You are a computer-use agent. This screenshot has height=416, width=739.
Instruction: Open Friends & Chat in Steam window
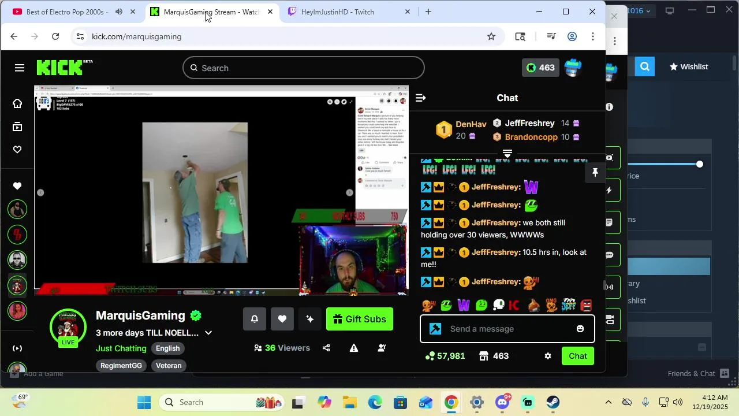click(699, 373)
